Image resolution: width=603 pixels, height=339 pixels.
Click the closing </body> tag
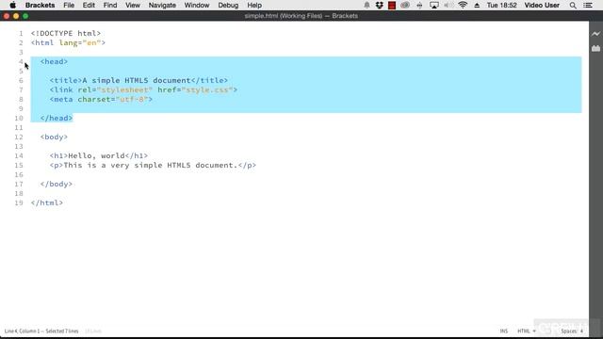[57, 185]
